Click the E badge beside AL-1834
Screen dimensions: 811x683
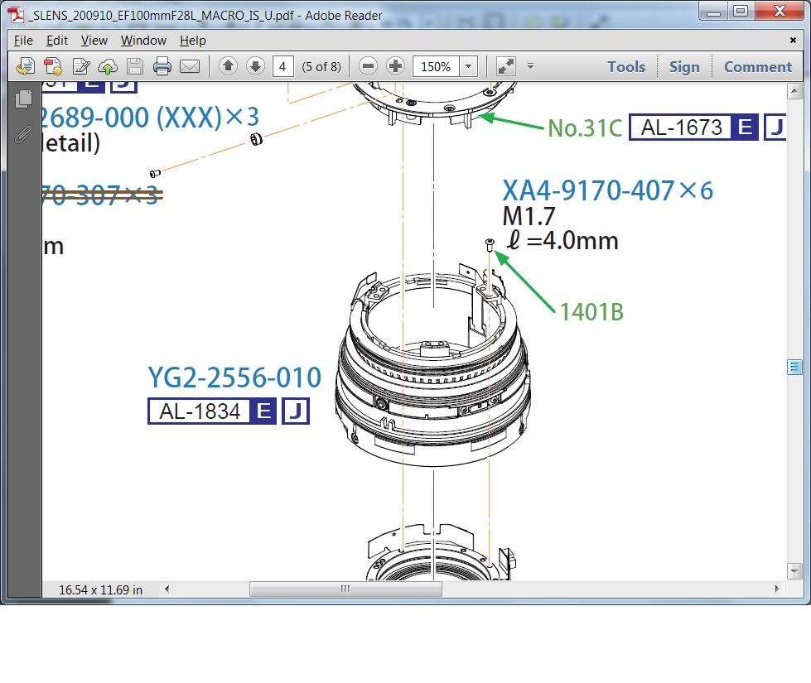pos(263,411)
